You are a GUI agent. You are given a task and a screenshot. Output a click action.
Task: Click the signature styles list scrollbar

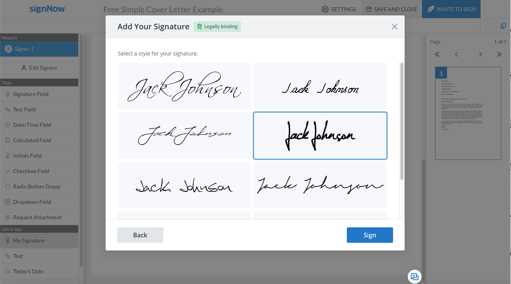point(402,121)
